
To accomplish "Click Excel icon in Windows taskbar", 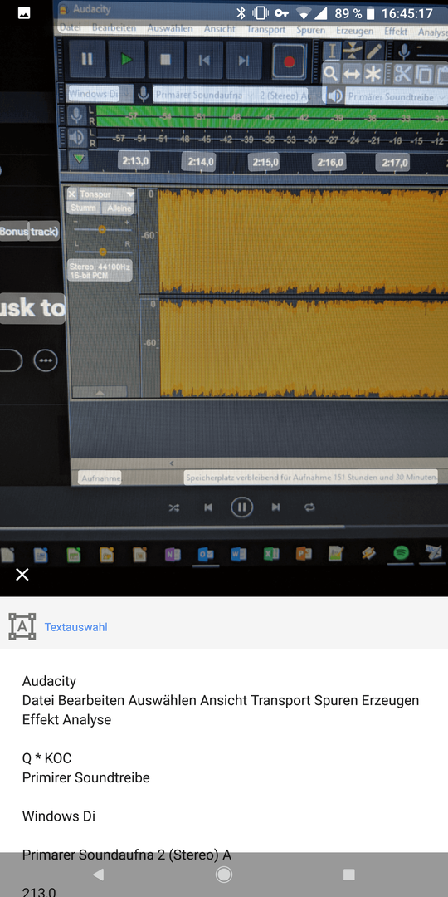I will pyautogui.click(x=270, y=554).
